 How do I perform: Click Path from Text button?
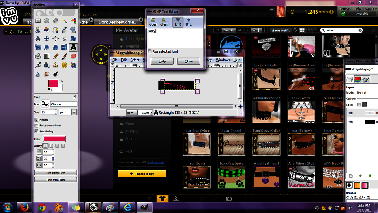(55, 180)
